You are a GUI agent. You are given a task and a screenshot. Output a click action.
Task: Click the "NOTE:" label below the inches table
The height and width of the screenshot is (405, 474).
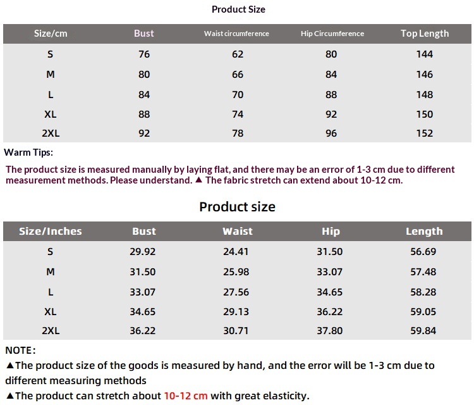pyautogui.click(x=21, y=350)
